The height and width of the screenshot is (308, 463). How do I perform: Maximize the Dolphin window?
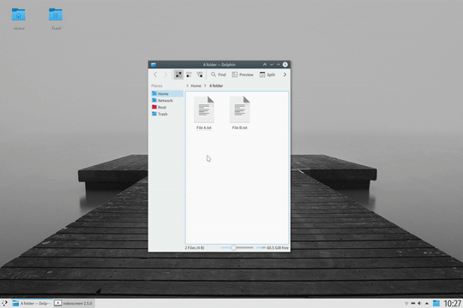click(x=278, y=64)
